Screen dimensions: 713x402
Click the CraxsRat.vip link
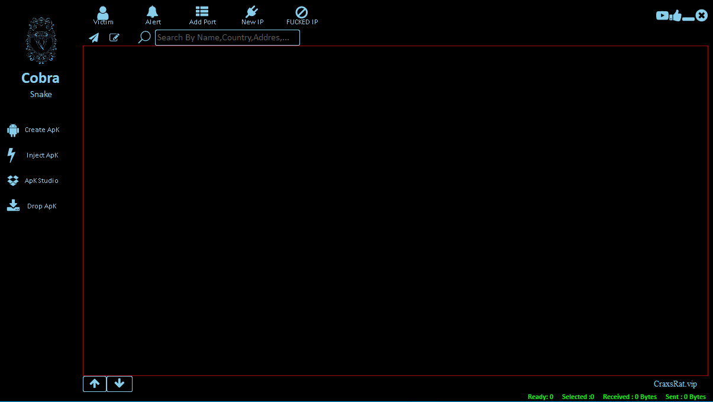675,384
